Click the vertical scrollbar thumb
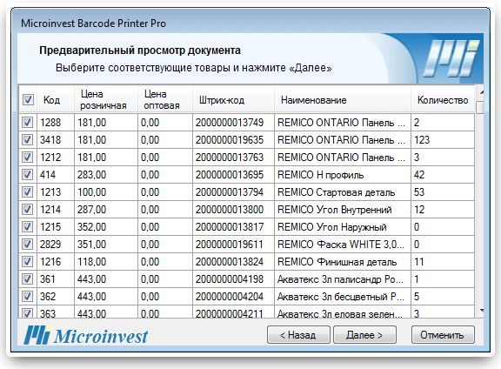This screenshot has width=501, height=369. pyautogui.click(x=480, y=107)
